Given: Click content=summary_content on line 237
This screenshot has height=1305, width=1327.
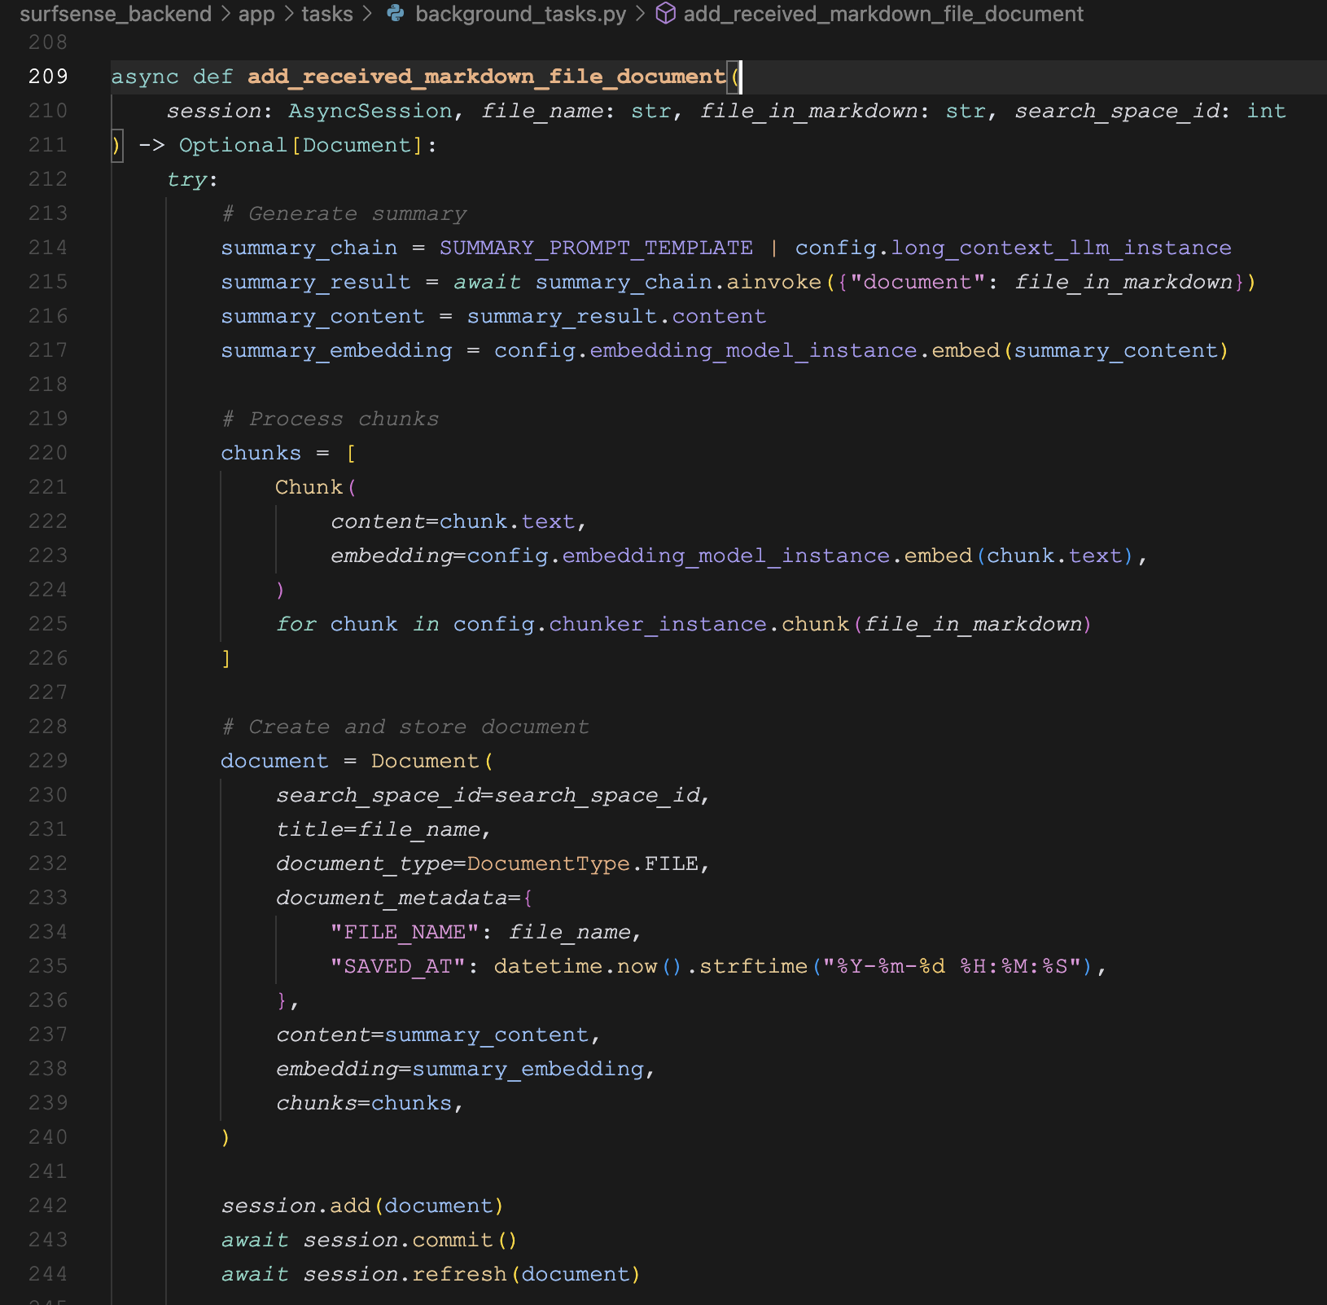Looking at the screenshot, I should point(432,1035).
